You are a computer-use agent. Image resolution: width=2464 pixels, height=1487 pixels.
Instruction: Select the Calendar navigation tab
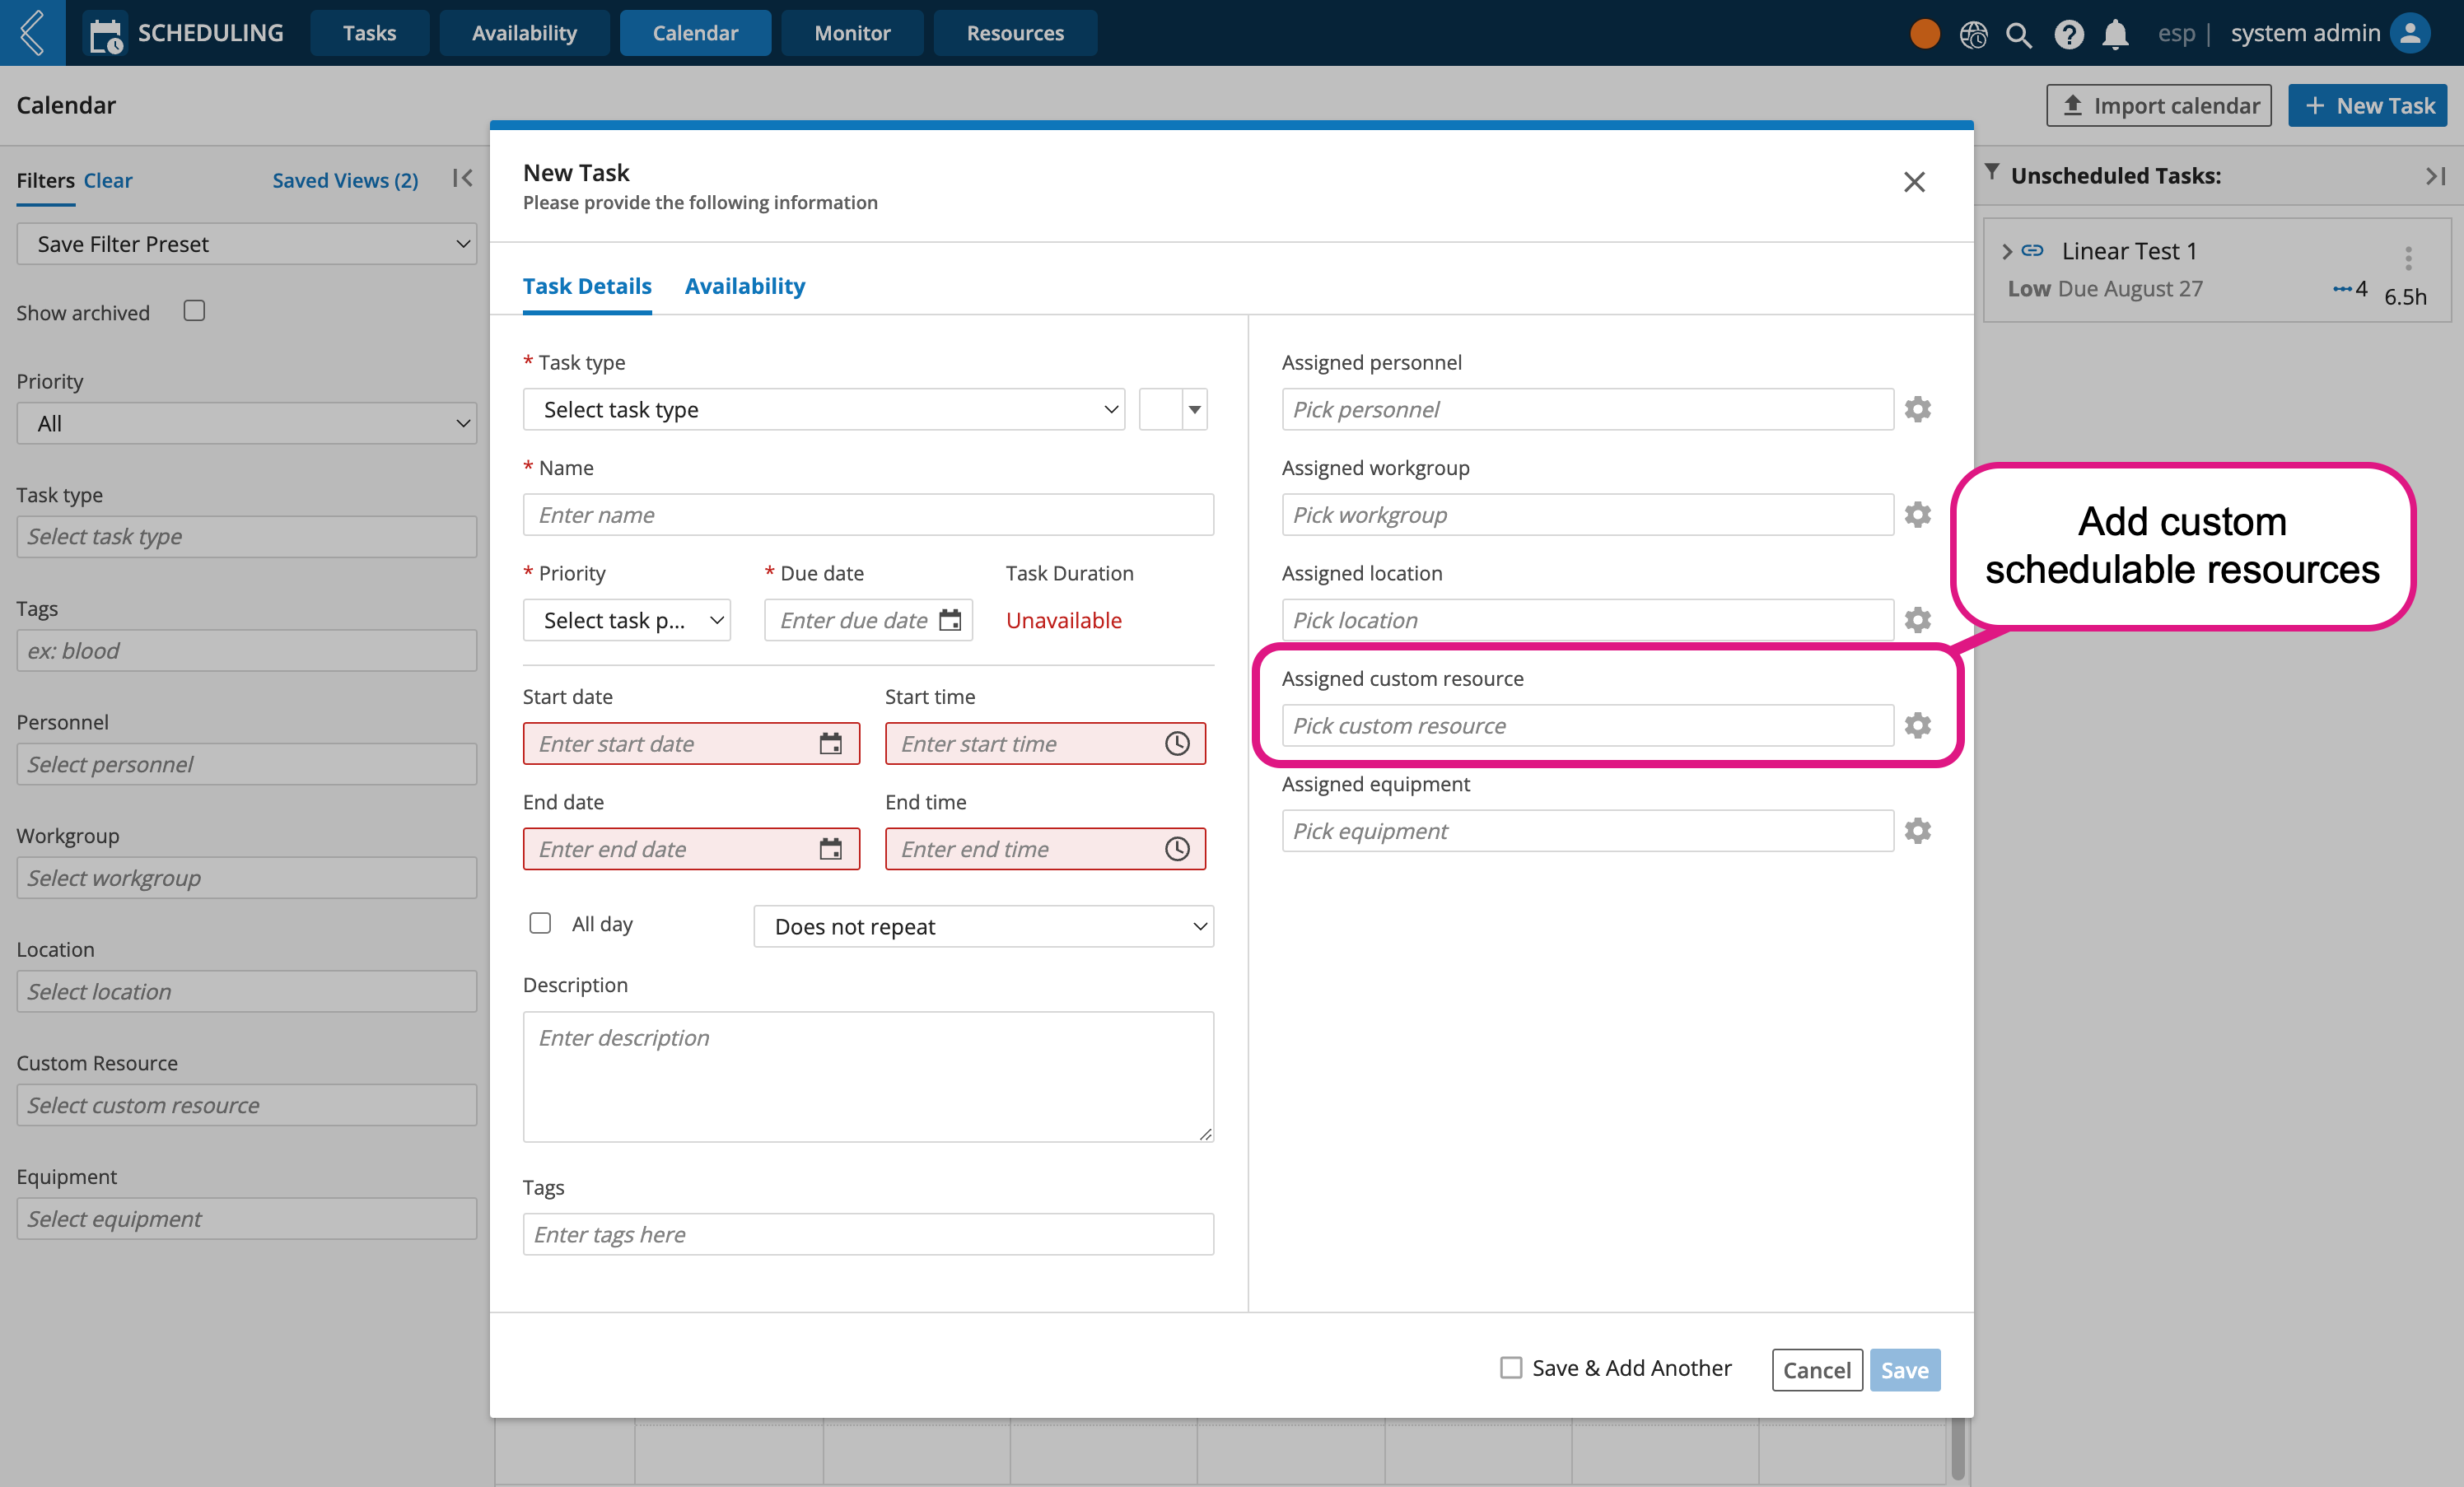(x=693, y=31)
